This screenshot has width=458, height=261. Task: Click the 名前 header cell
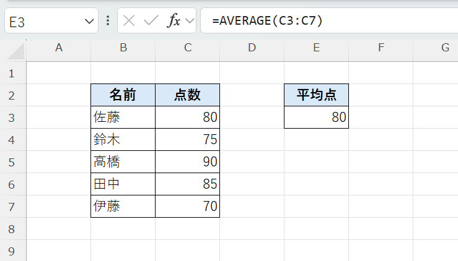point(123,95)
